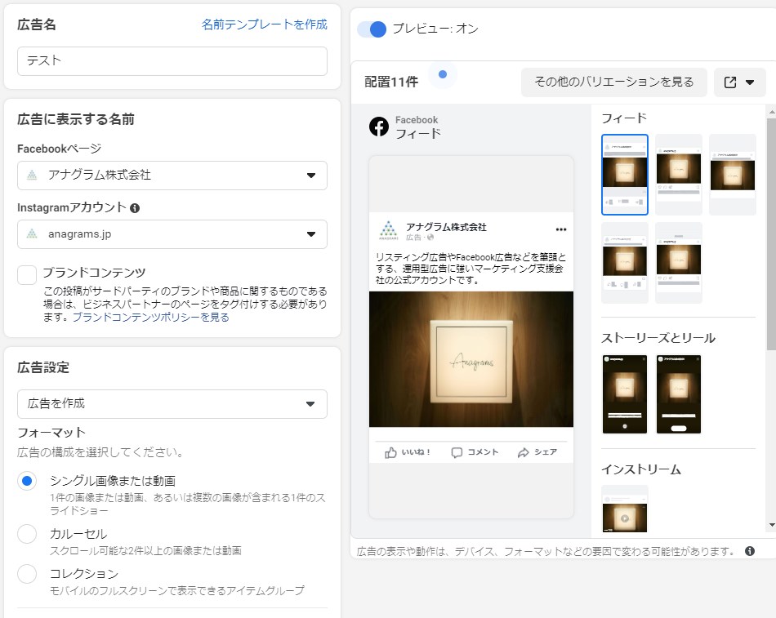This screenshot has height=618, width=776.
Task: Select the Collection format radio button
Action: 27,574
